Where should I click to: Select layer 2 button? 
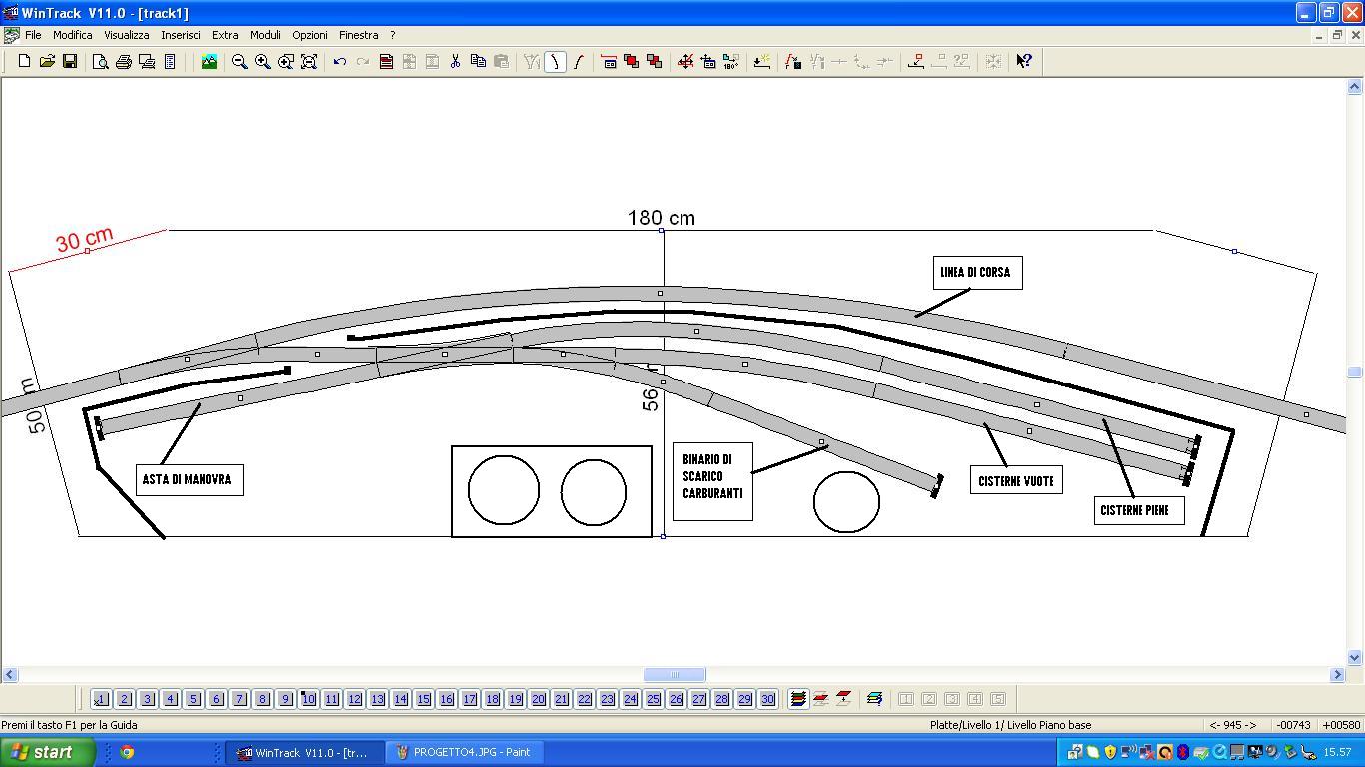124,699
